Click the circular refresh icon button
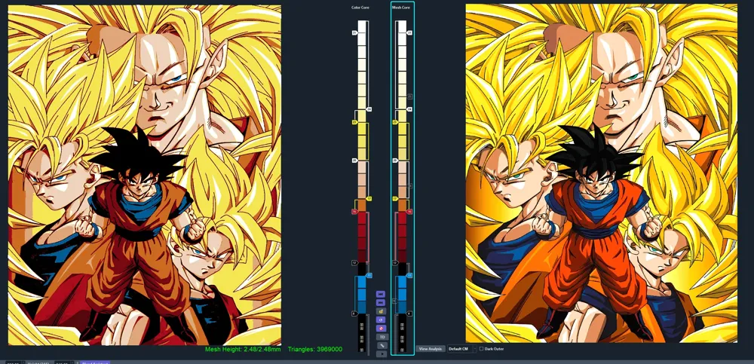The height and width of the screenshot is (364, 754). tap(380, 320)
